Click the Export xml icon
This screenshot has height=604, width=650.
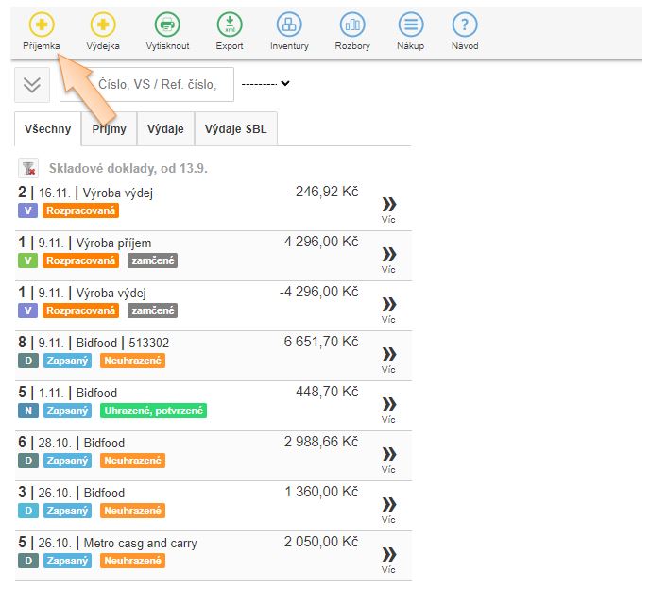click(230, 25)
